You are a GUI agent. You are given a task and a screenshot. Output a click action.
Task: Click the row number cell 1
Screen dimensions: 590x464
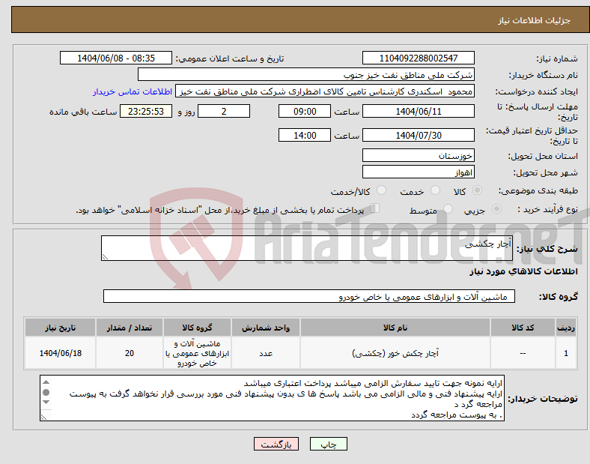[566, 353]
